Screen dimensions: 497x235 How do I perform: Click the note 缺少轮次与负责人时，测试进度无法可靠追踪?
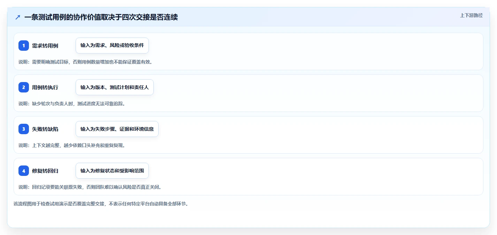[x=78, y=104]
